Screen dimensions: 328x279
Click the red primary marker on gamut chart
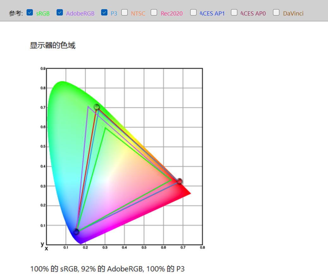[x=179, y=181]
